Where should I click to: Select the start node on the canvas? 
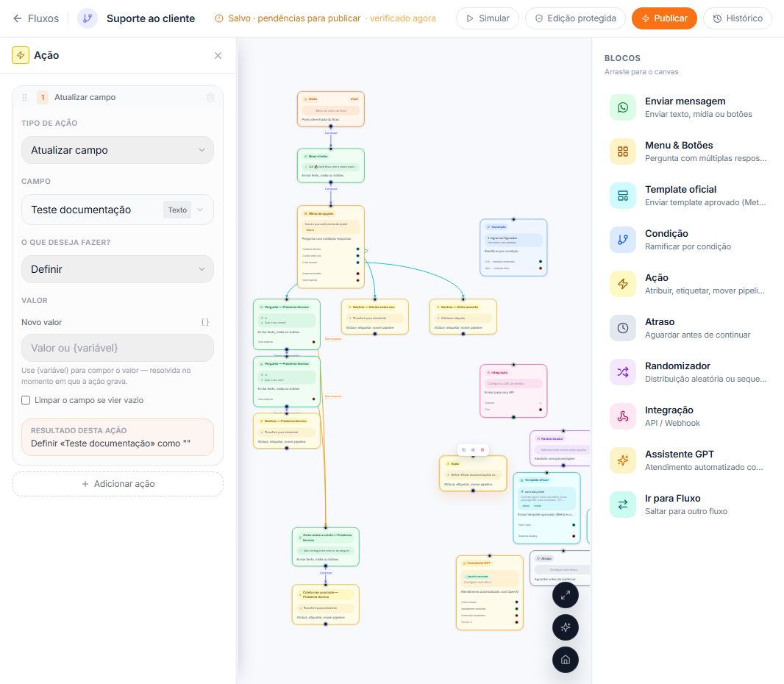tap(330, 109)
